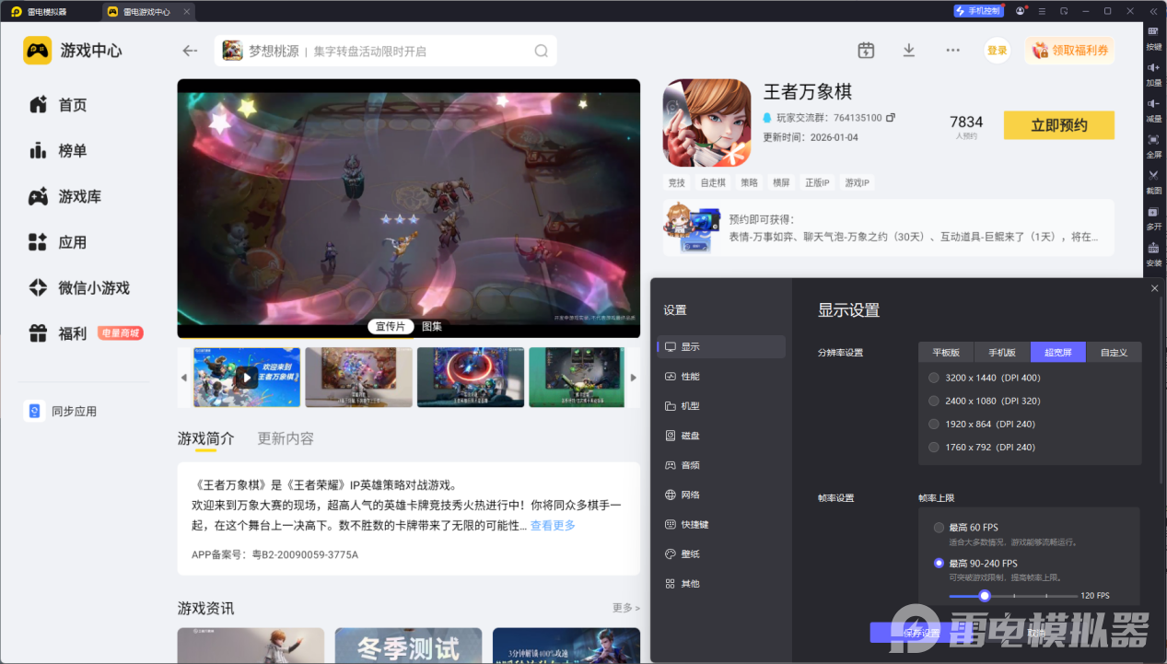Image resolution: width=1167 pixels, height=664 pixels.
Task: Expand description via 查看更多 link
Action: (553, 525)
